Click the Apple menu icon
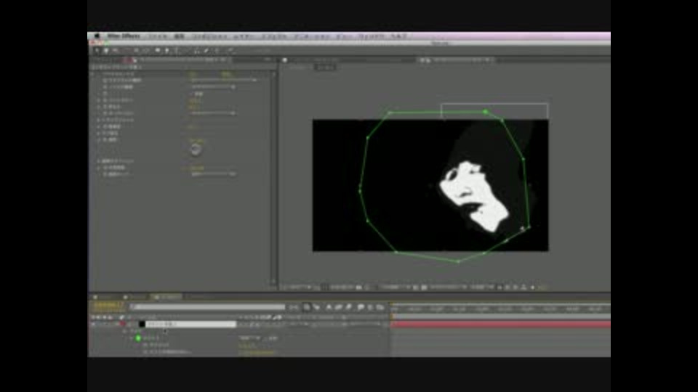This screenshot has width=698, height=392. click(x=96, y=36)
